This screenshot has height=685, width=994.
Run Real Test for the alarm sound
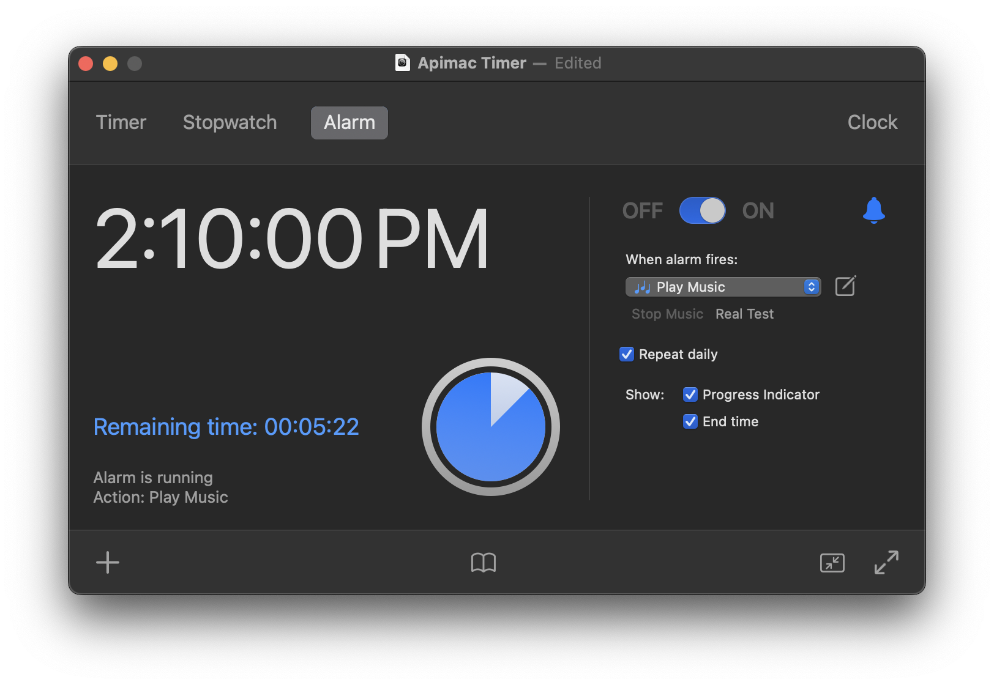coord(744,314)
